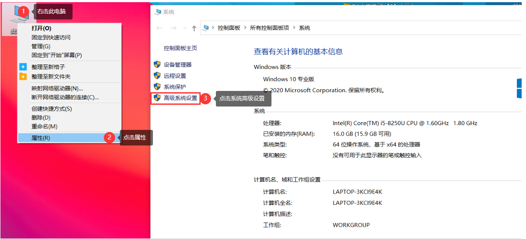Open 控制面板主页 link
The width and height of the screenshot is (526, 239).
click(180, 48)
